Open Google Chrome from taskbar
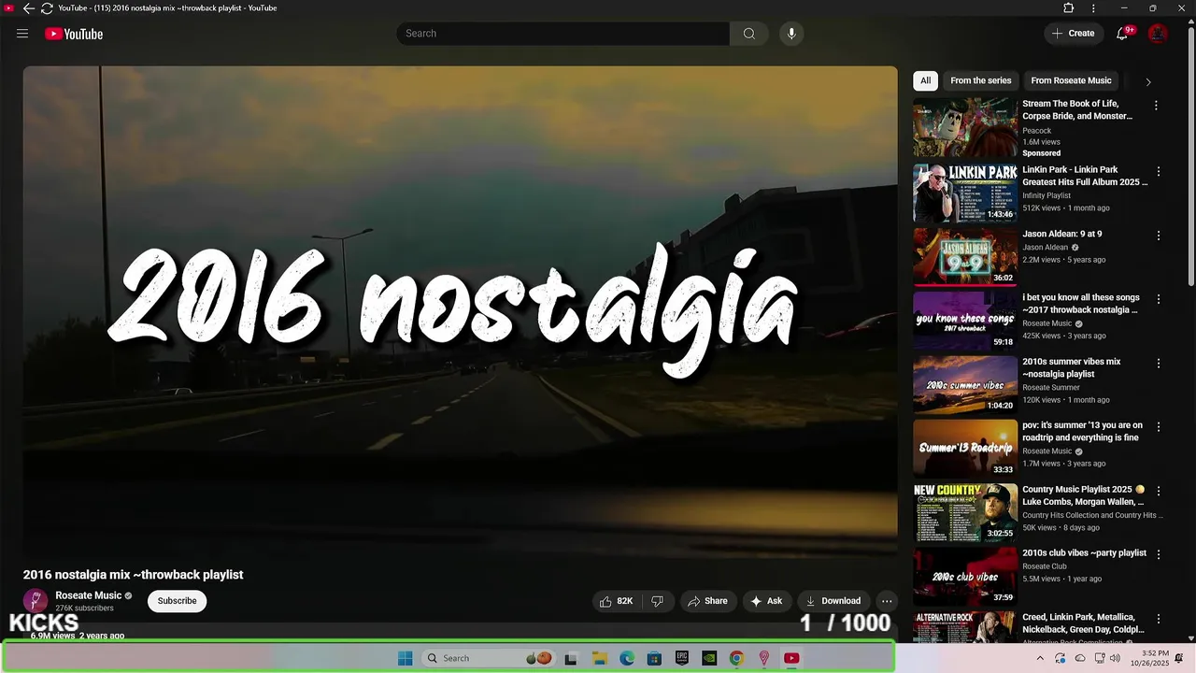 point(736,658)
